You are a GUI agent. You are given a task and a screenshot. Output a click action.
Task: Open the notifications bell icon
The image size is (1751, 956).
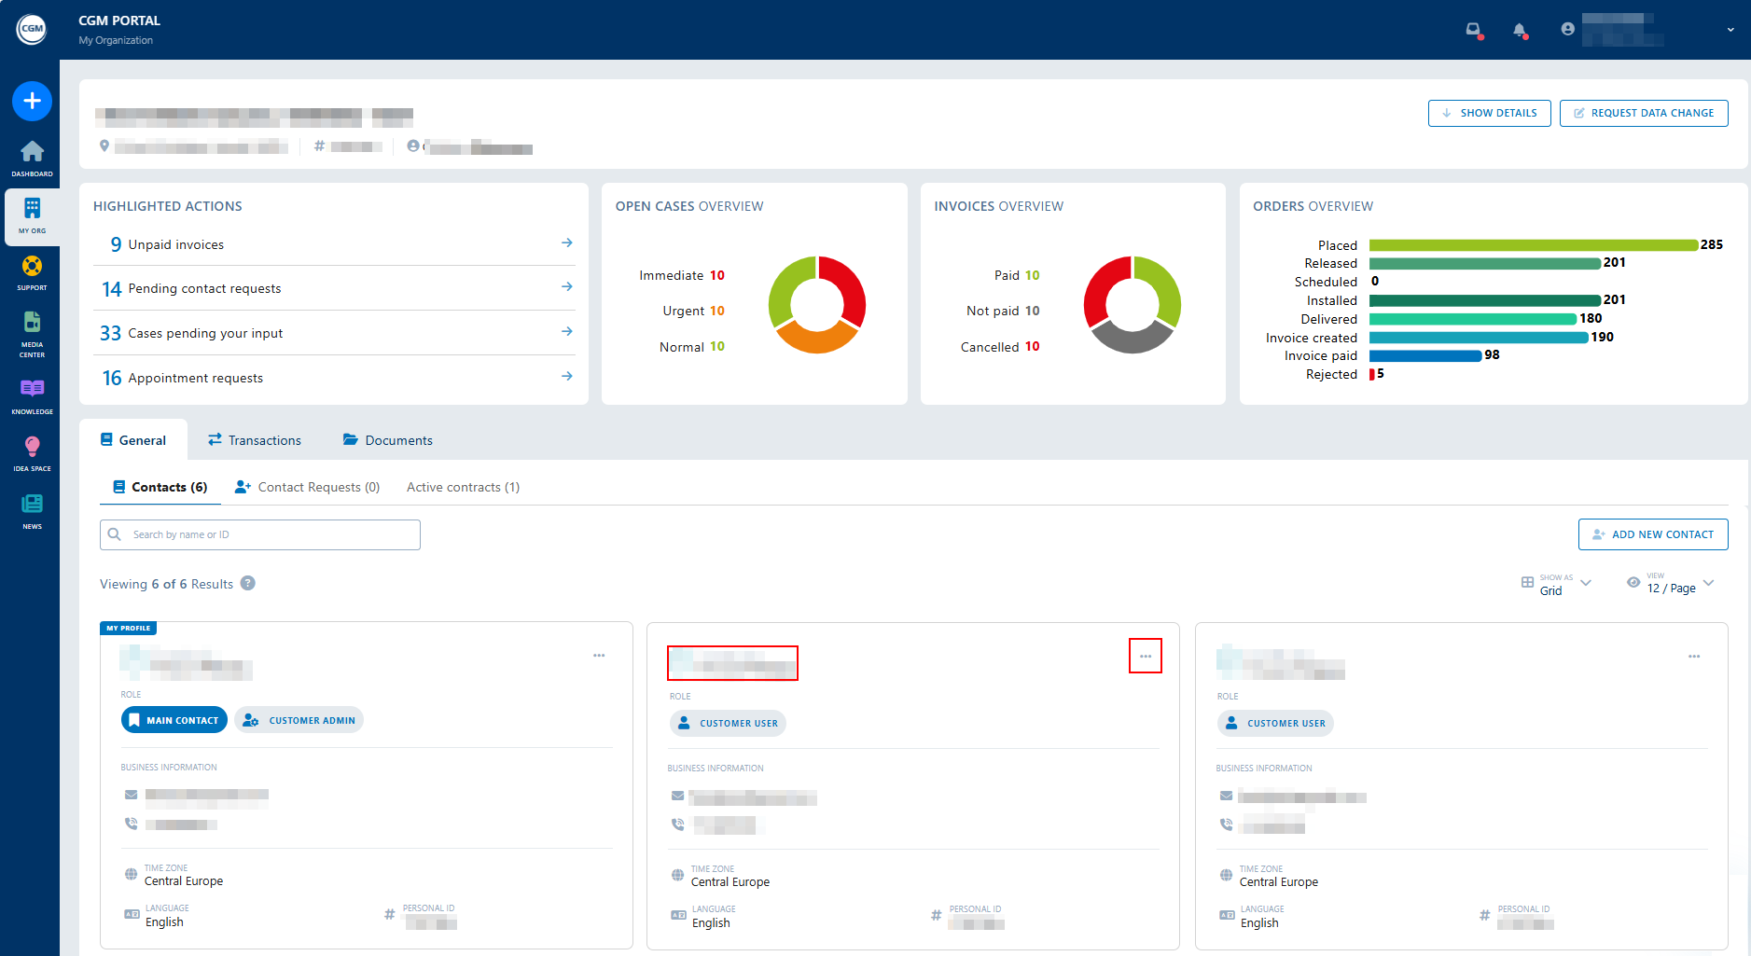(1520, 31)
